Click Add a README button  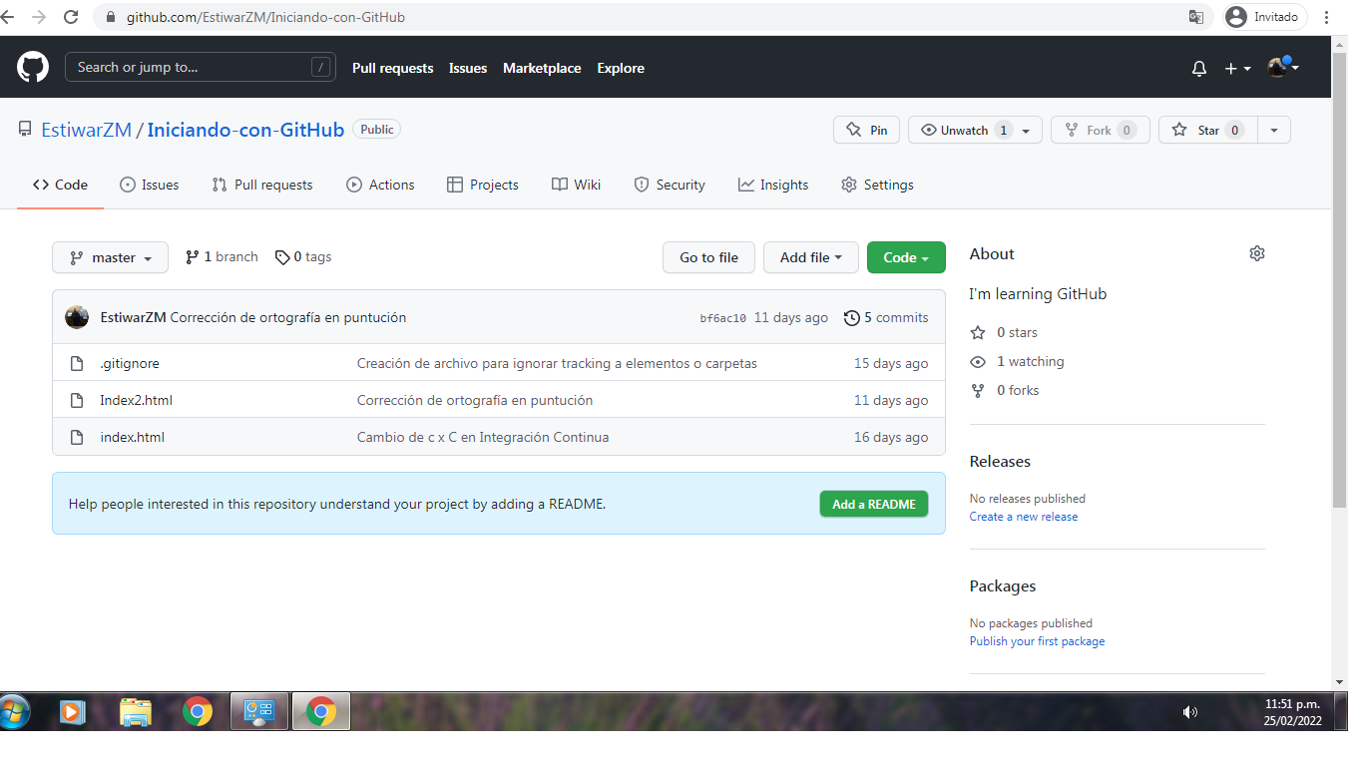click(874, 504)
